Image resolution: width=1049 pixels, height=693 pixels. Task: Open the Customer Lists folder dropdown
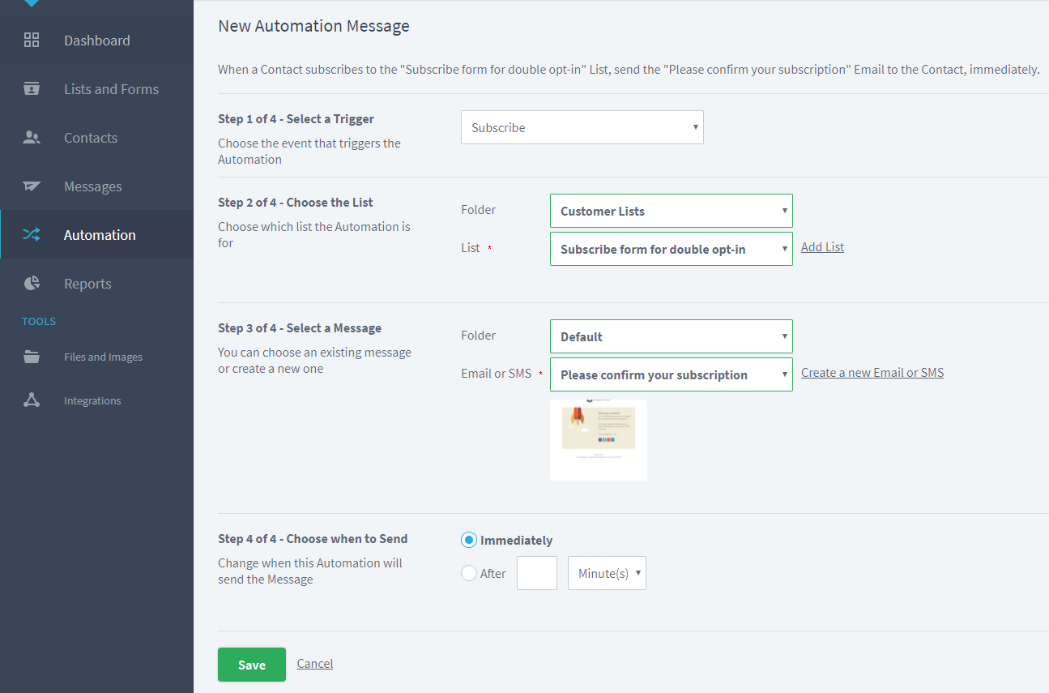pos(671,210)
